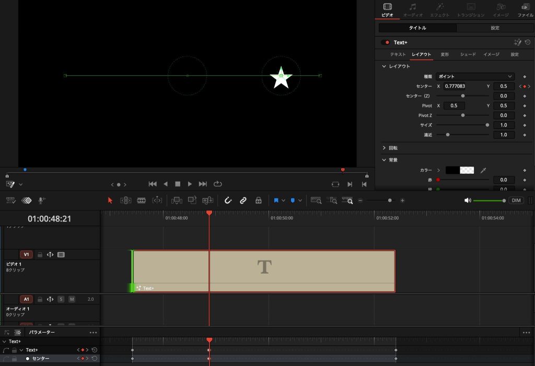This screenshot has width=535, height=366.
Task: Click the センター X value field
Action: pyautogui.click(x=455, y=86)
